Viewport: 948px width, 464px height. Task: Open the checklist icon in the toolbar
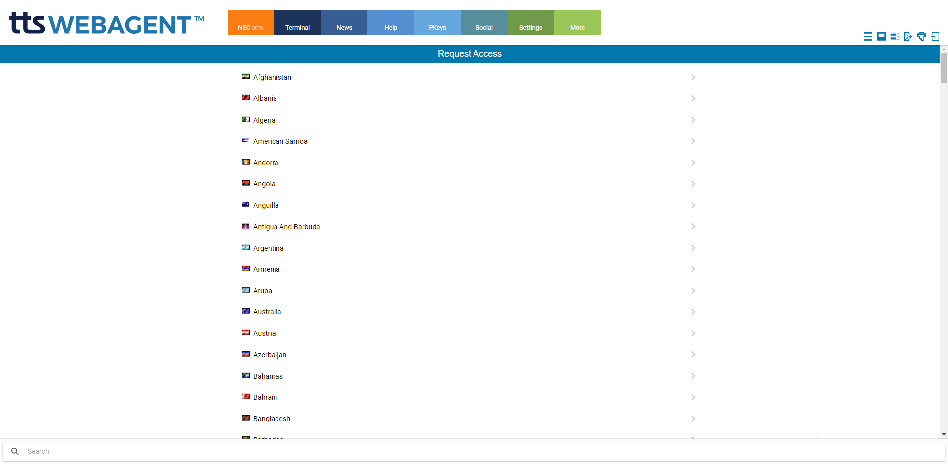(895, 36)
